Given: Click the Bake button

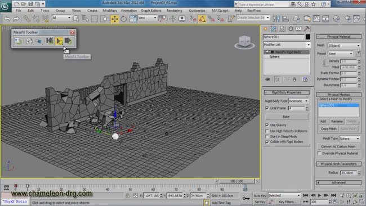Looking at the screenshot, I should point(286,117).
